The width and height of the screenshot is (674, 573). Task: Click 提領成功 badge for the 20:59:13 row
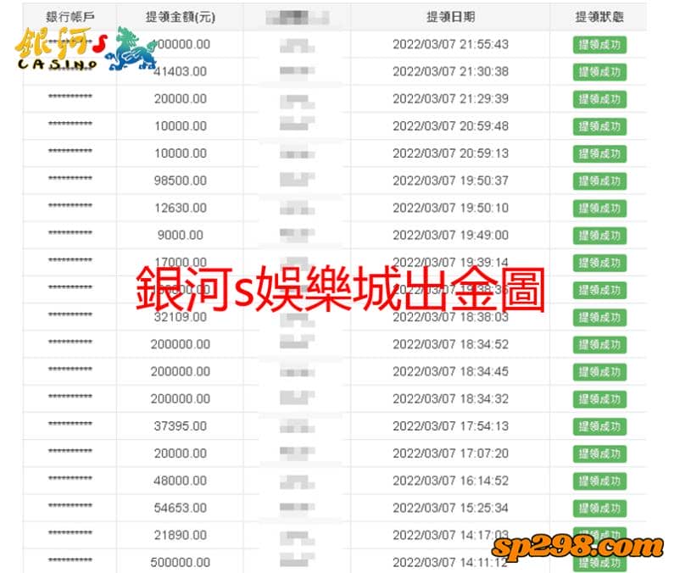pyautogui.click(x=599, y=154)
